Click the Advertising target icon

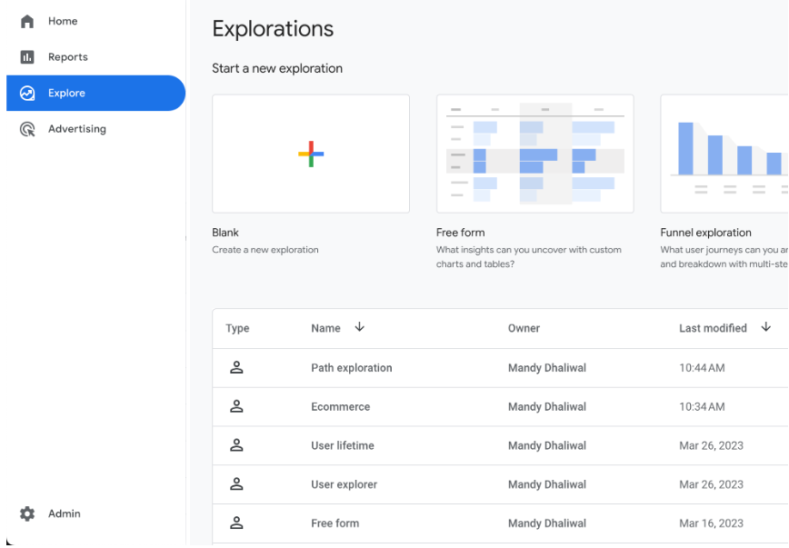[27, 129]
